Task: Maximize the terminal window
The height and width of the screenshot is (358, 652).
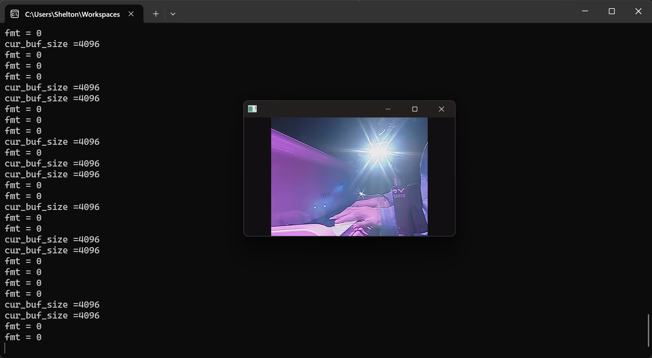Action: (x=612, y=11)
